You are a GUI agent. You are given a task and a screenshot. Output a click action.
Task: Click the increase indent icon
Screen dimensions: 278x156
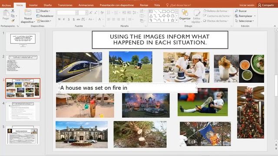[129, 13]
